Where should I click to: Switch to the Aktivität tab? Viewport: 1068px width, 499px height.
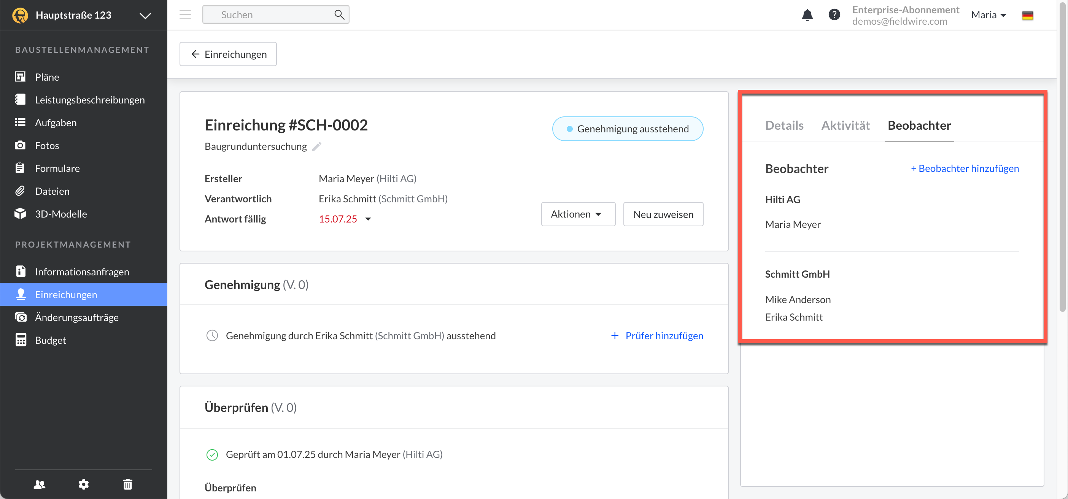pos(845,125)
